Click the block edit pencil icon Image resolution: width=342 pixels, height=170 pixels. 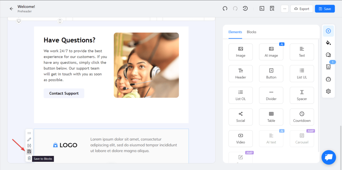29,139
